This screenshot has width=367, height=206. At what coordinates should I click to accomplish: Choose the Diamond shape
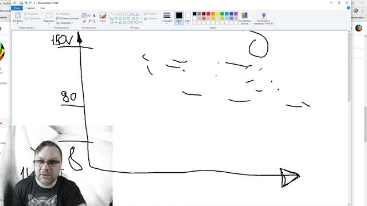[x=116, y=18]
